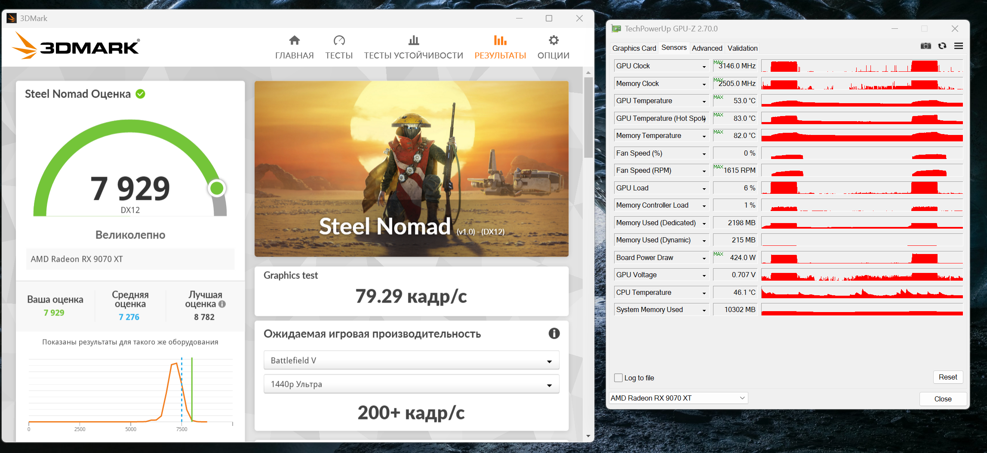The image size is (987, 453).
Task: Switch to the Graphics Card tab in GPU-Z
Action: coord(634,48)
